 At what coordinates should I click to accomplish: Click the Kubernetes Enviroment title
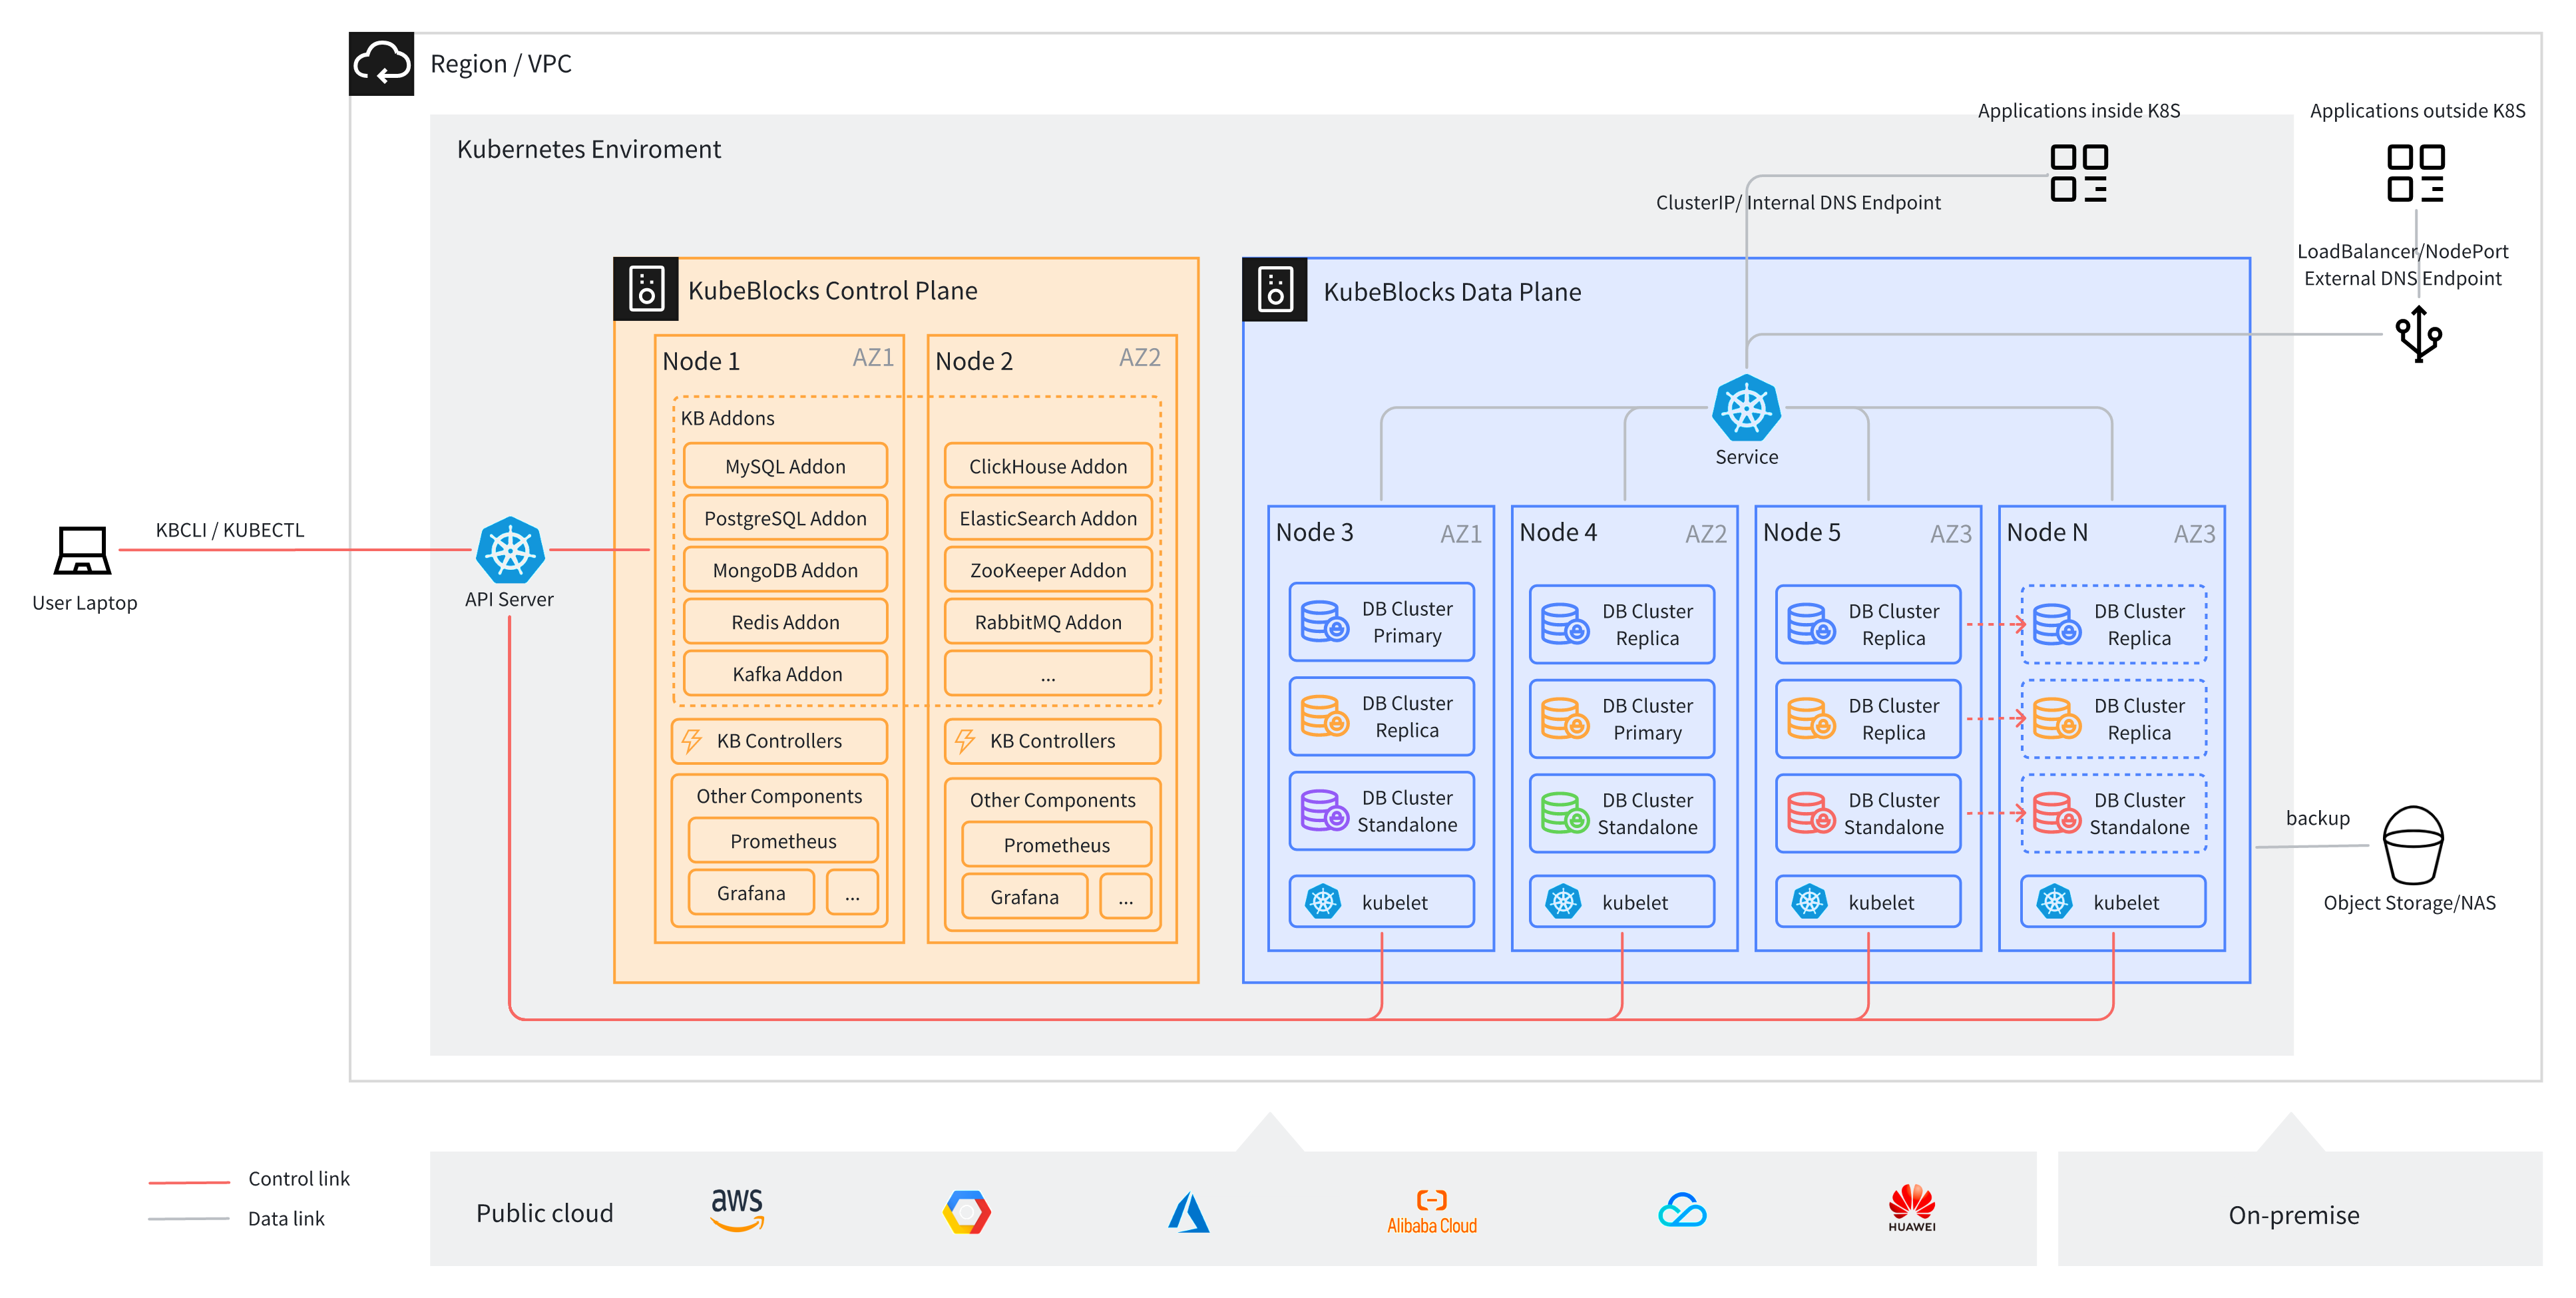pyautogui.click(x=589, y=149)
